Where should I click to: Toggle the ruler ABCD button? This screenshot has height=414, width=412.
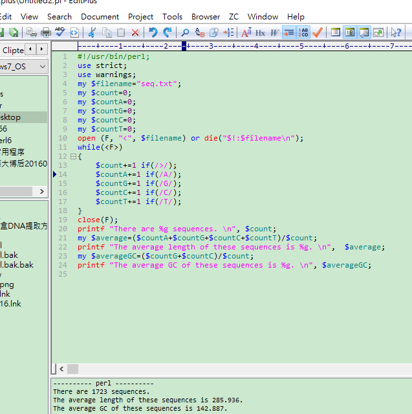coord(303,32)
